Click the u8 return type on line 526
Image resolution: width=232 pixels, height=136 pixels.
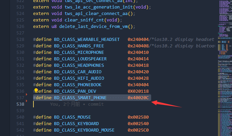click(54, 27)
